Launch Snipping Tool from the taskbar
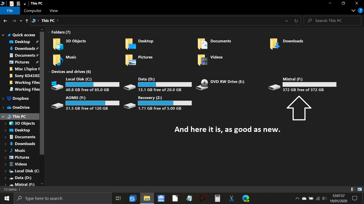This screenshot has width=364, height=204. pyautogui.click(x=231, y=198)
